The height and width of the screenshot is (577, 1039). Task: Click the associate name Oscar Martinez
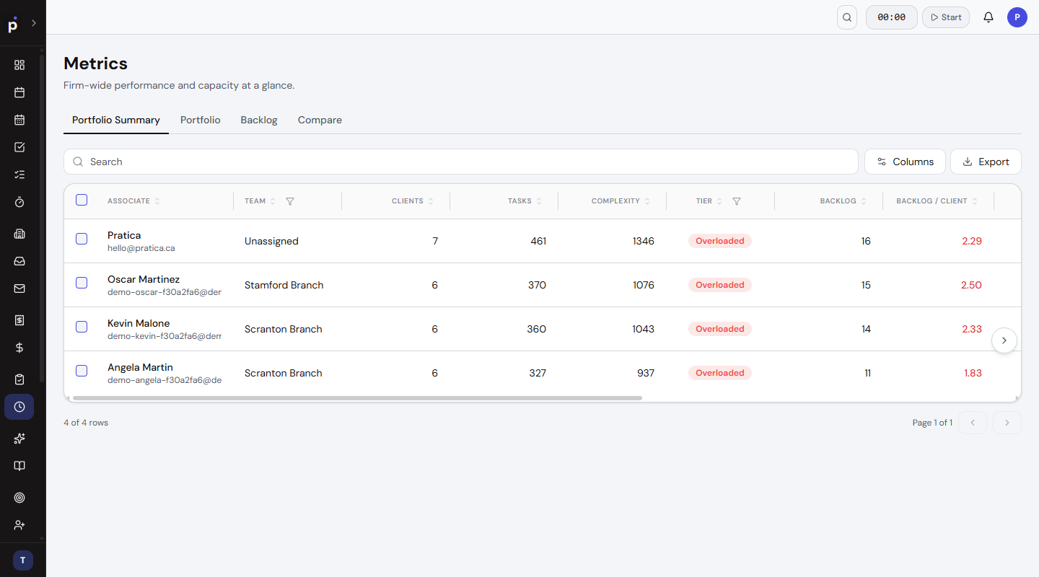[x=144, y=279]
